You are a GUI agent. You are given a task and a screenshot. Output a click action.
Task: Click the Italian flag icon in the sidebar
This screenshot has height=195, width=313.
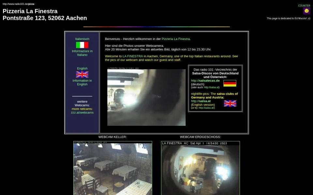82,45
